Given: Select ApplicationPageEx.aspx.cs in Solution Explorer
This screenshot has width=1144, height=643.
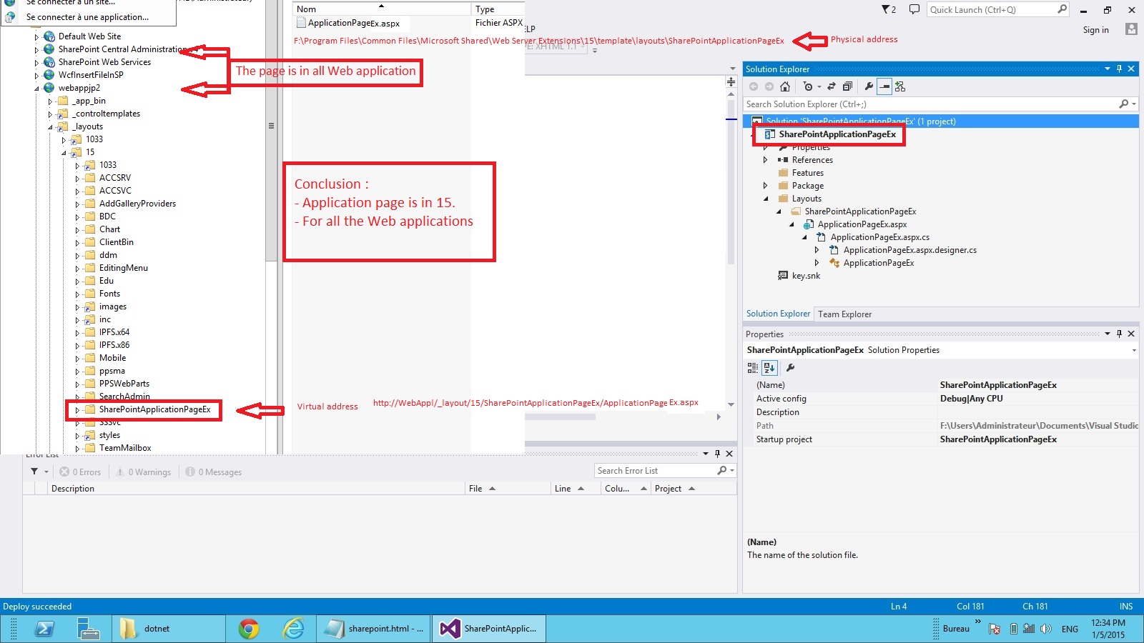Looking at the screenshot, I should [x=879, y=237].
